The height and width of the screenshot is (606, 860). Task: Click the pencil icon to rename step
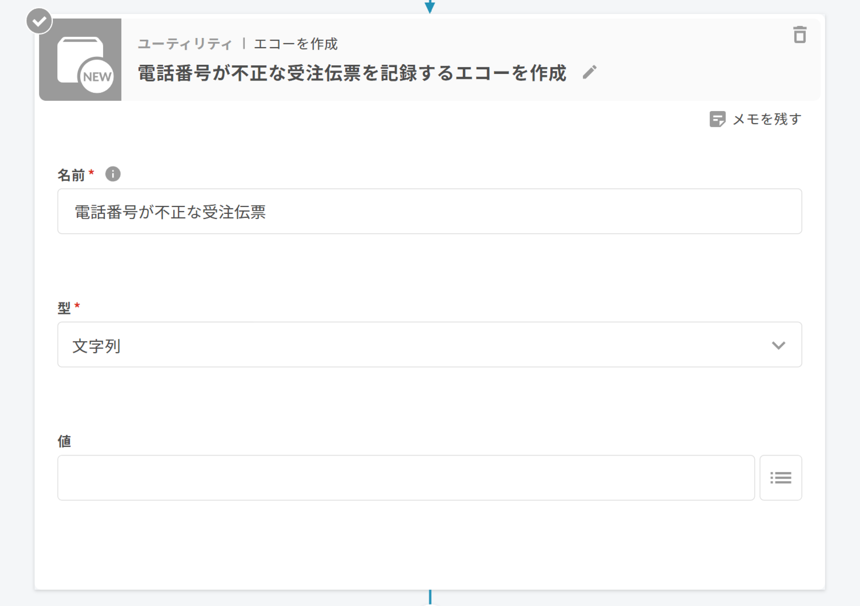pos(589,72)
